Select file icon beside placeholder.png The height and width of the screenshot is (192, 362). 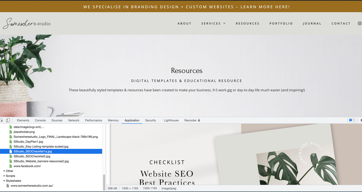[x=11, y=132]
